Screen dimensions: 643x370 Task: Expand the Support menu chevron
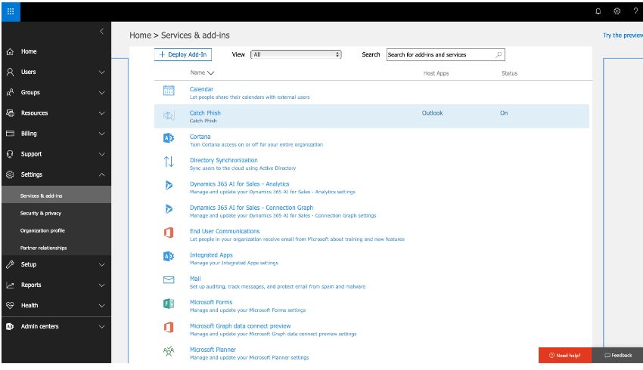click(x=101, y=154)
